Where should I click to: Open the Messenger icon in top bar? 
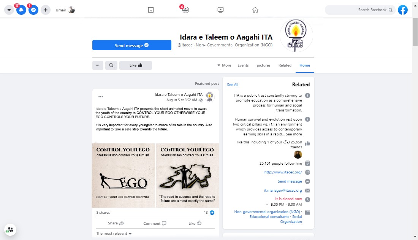coord(33,10)
